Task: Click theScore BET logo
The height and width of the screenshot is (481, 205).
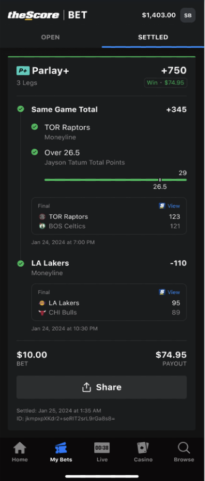Action: coord(48,15)
